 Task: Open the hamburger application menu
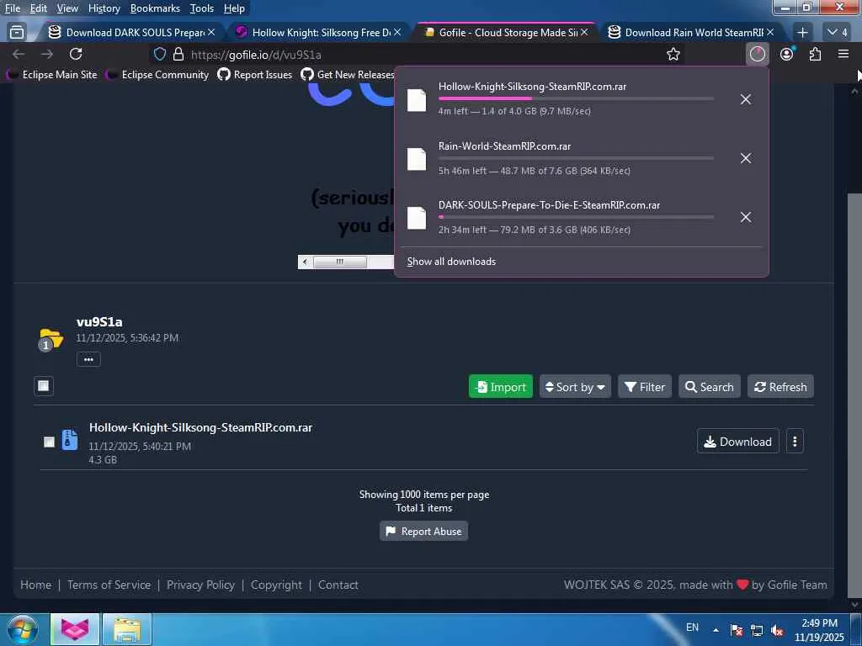coord(843,54)
